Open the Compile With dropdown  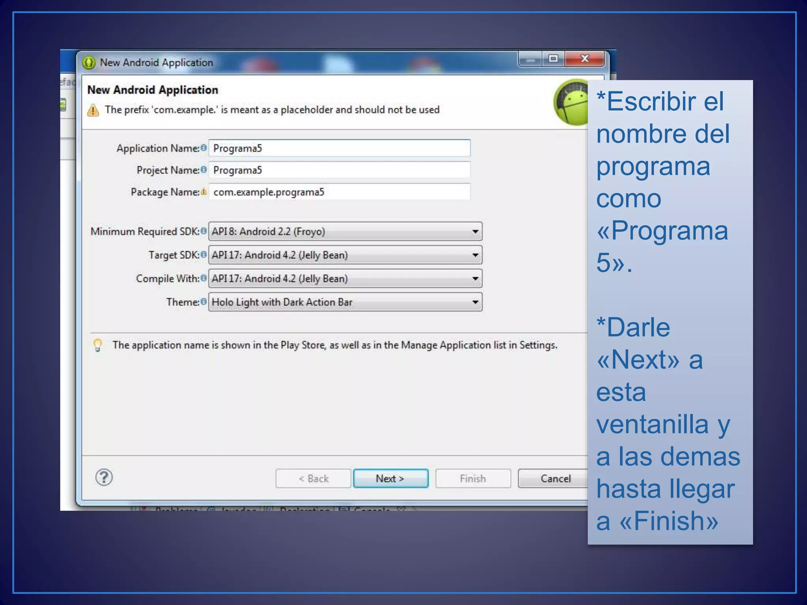click(x=345, y=278)
